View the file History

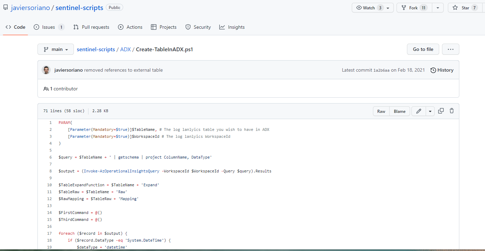click(x=442, y=70)
